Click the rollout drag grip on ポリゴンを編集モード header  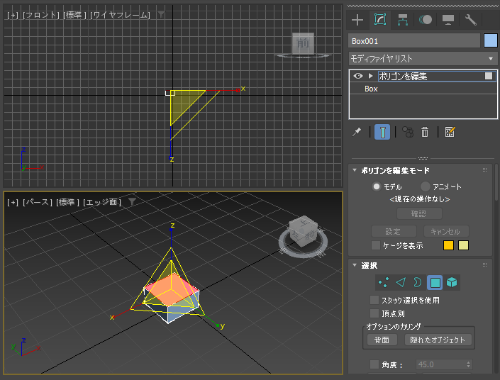tap(484, 170)
